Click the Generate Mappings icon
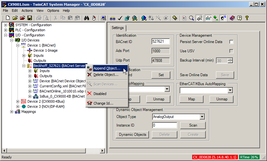This screenshot has width=267, height=161. pos(113,18)
